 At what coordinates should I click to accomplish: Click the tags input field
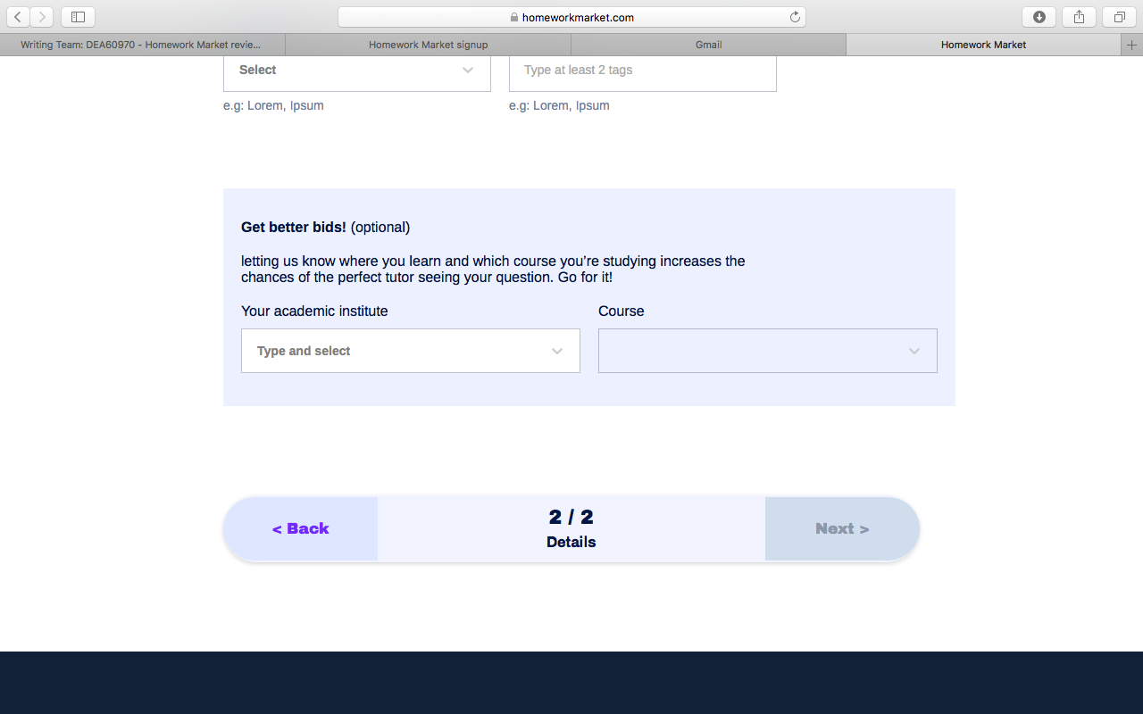click(642, 71)
